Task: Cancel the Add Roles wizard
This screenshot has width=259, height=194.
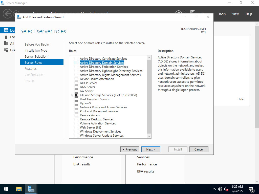Action: pos(199,149)
